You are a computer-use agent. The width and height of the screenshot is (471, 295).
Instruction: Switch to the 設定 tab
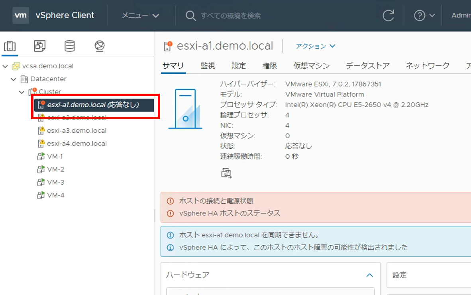pyautogui.click(x=239, y=65)
